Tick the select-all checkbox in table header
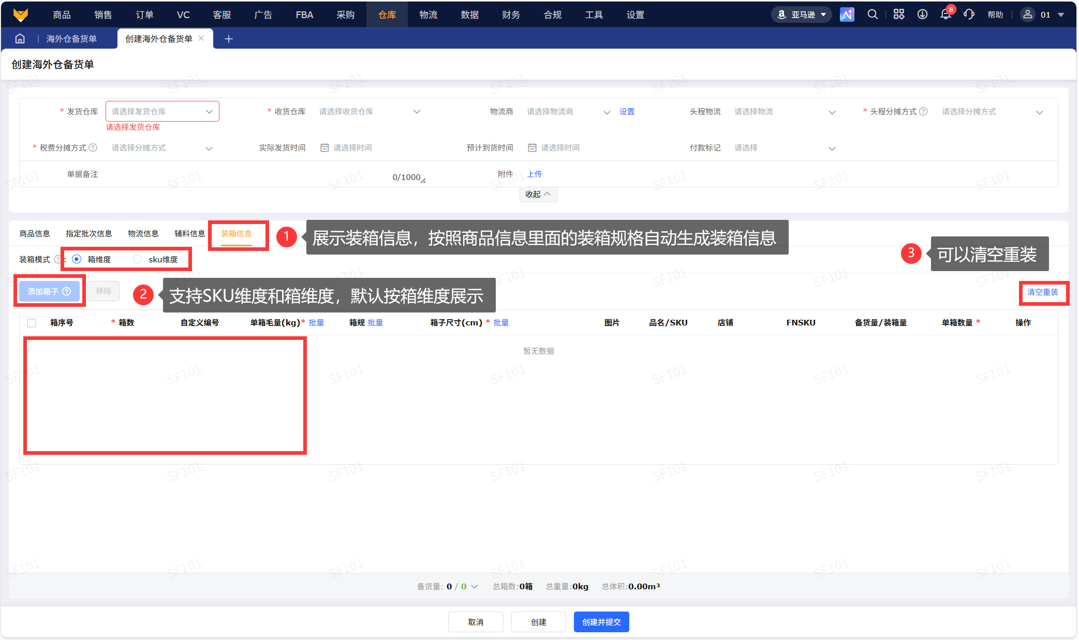1079x640 pixels. 32,323
